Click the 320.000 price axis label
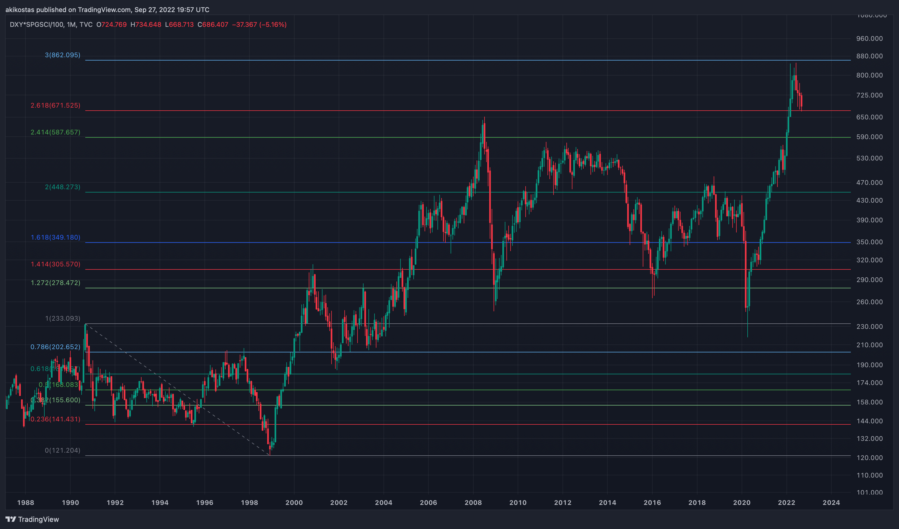This screenshot has width=899, height=529. point(869,260)
